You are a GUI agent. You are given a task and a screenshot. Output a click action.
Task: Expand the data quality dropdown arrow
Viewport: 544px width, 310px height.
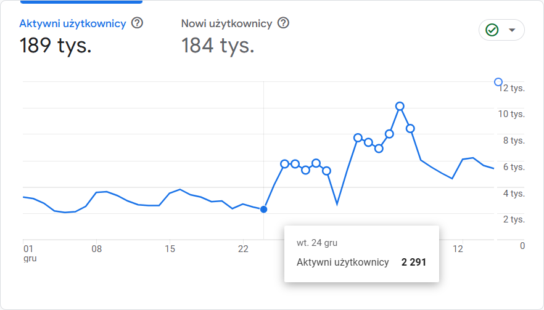click(511, 30)
